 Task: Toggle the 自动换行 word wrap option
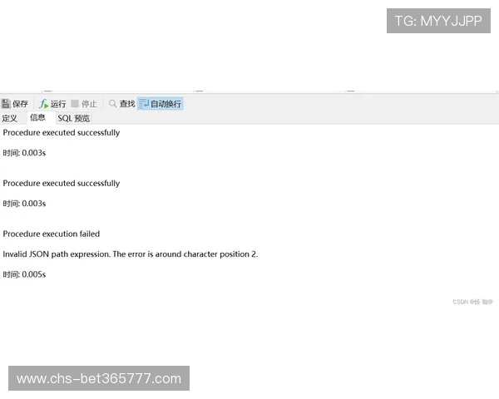coord(166,104)
